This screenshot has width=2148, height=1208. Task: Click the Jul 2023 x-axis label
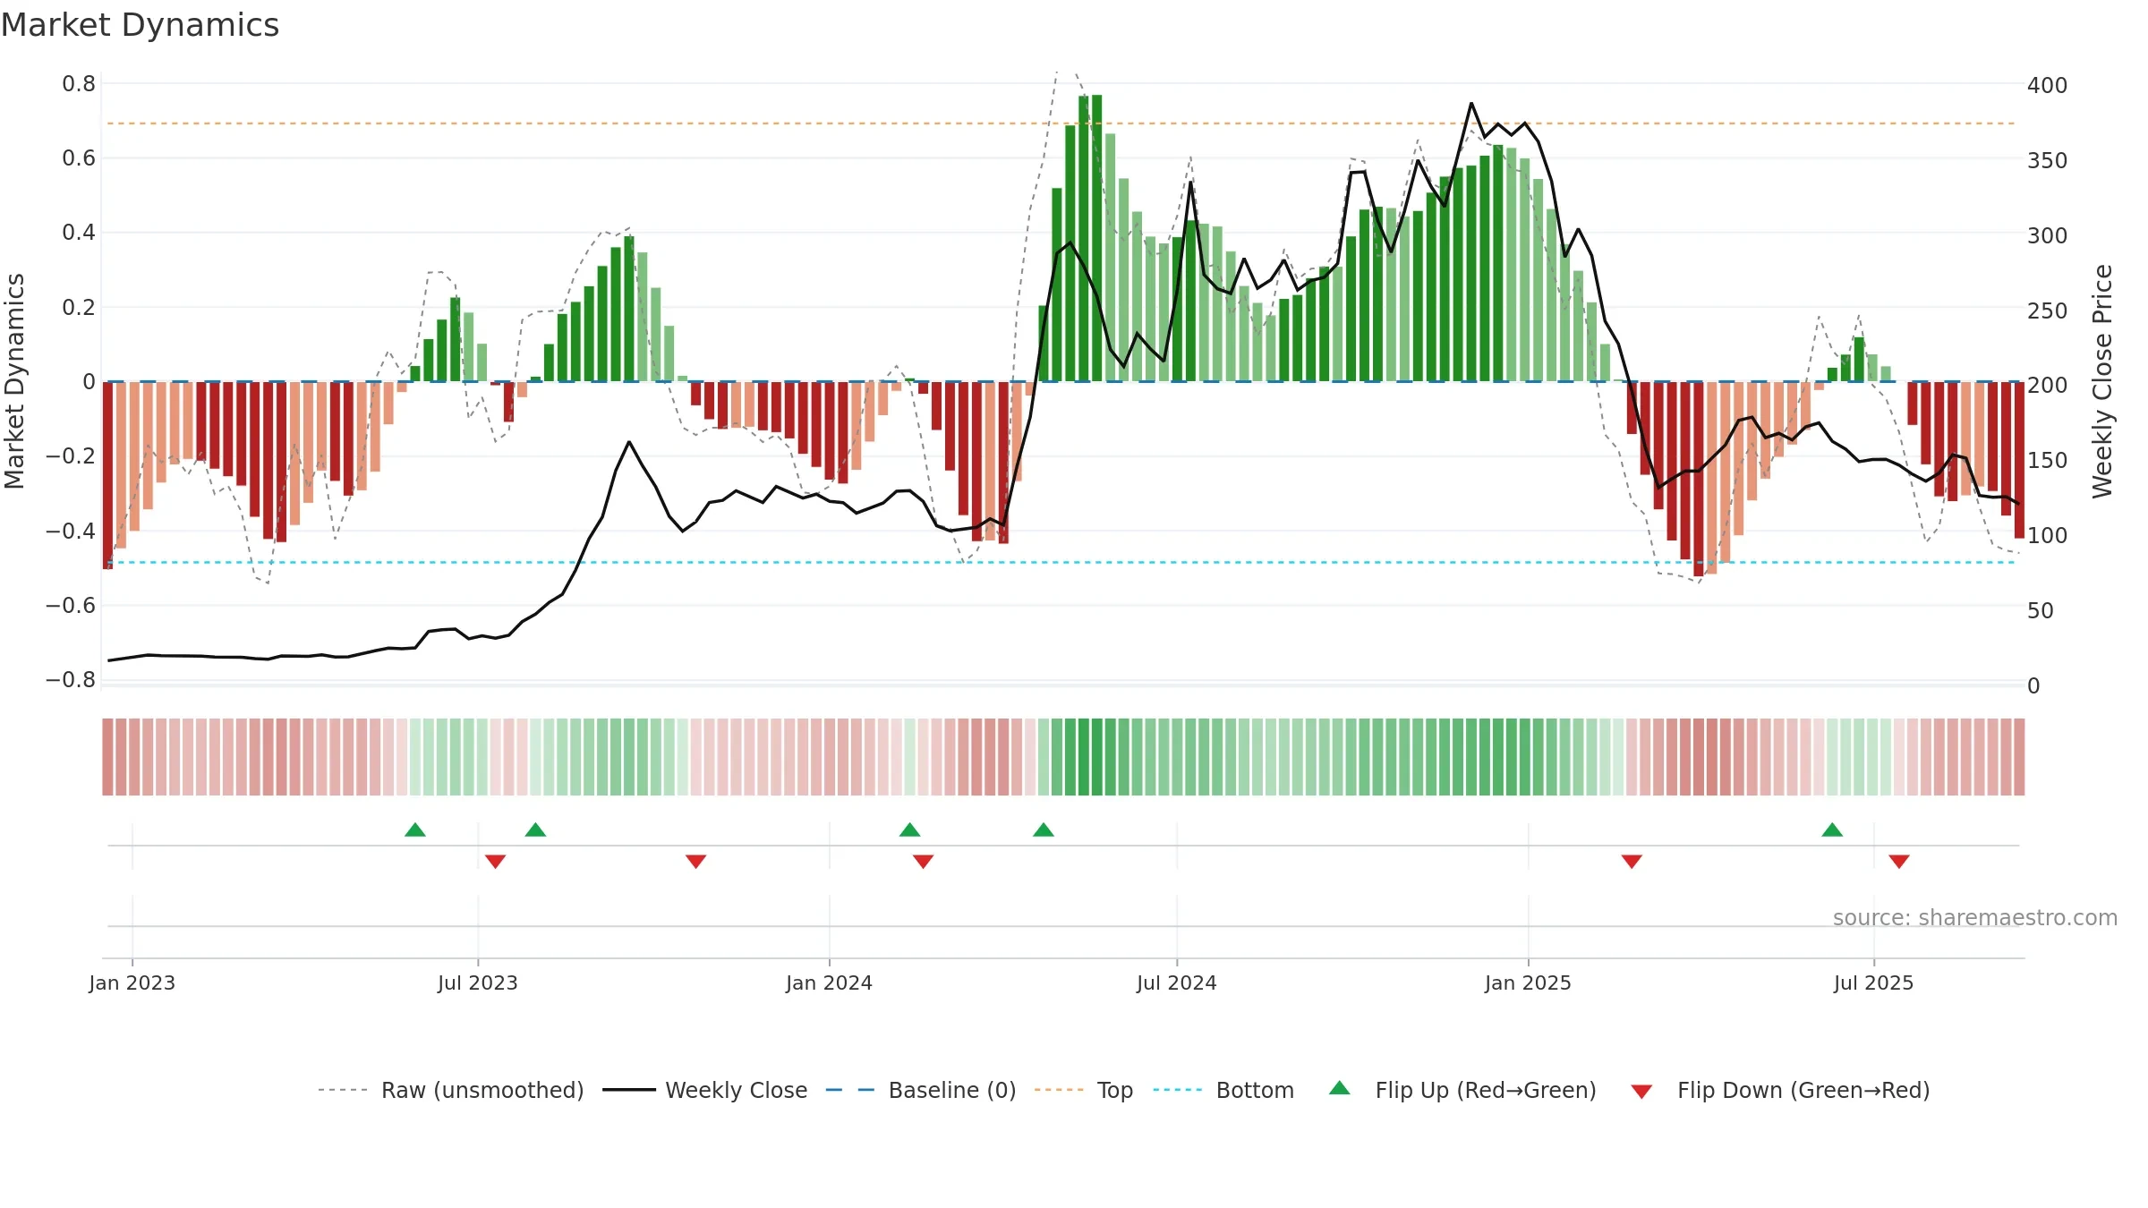tap(478, 983)
